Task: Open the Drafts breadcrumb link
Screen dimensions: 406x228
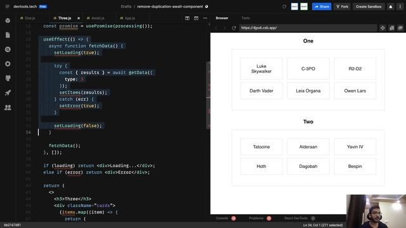Action: click(x=126, y=7)
